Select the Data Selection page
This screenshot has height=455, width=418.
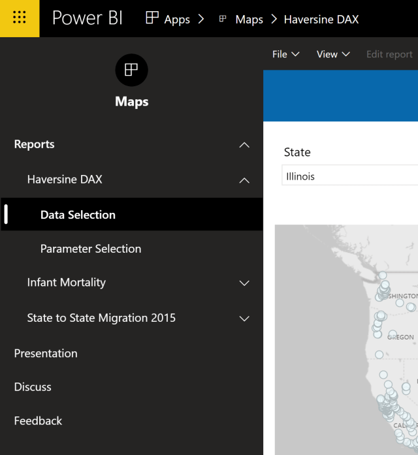[78, 215]
